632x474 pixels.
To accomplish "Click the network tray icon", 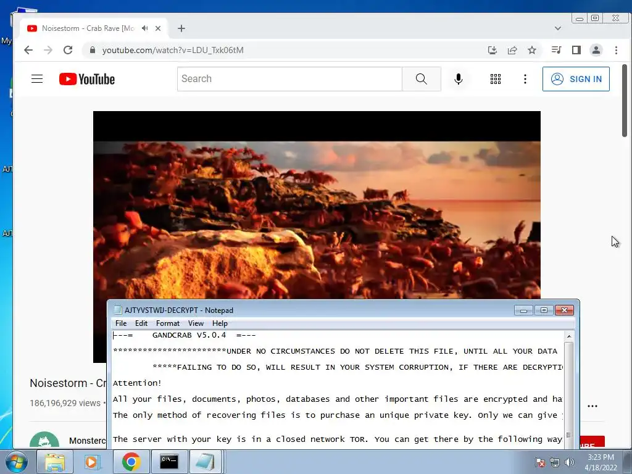I will [x=555, y=462].
